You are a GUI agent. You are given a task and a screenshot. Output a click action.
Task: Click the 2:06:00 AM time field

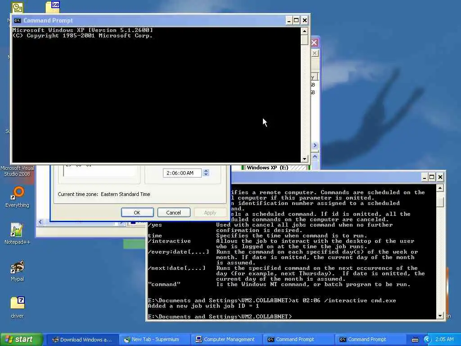click(182, 173)
